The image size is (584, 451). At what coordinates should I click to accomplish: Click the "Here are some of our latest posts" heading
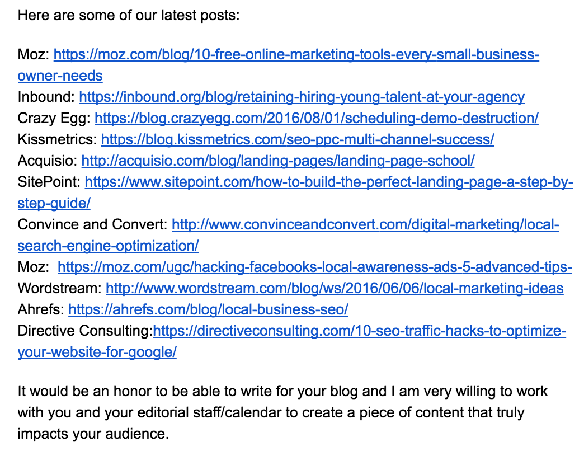click(x=129, y=15)
